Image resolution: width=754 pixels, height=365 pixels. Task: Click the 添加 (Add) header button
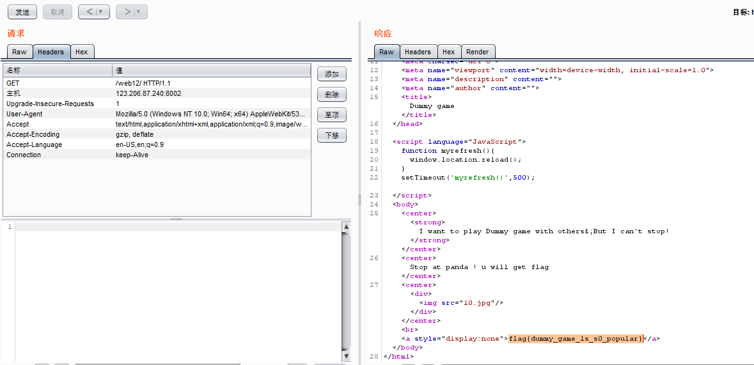tap(332, 74)
